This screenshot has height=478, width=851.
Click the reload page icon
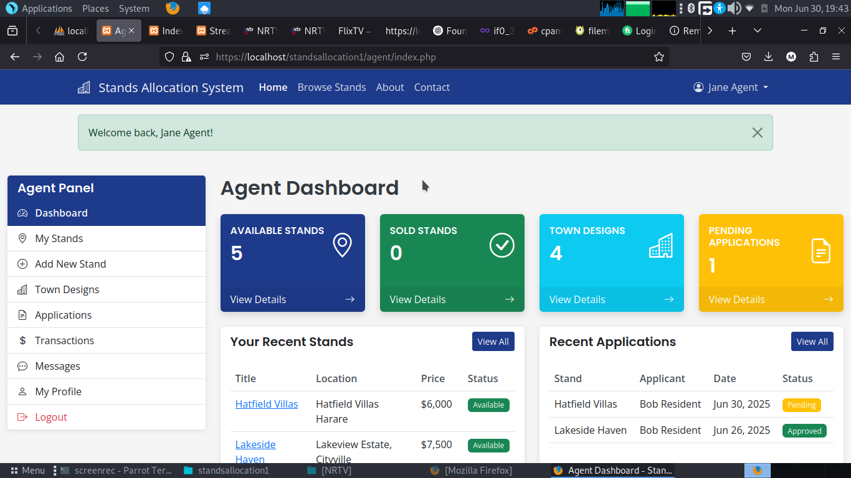point(82,57)
